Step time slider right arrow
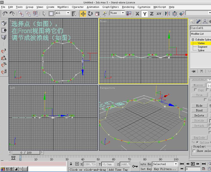Image resolution: width=211 pixels, height=172 pixels. (x=42, y=152)
